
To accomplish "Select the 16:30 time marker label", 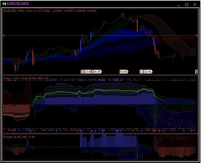I will [x=97, y=72].
